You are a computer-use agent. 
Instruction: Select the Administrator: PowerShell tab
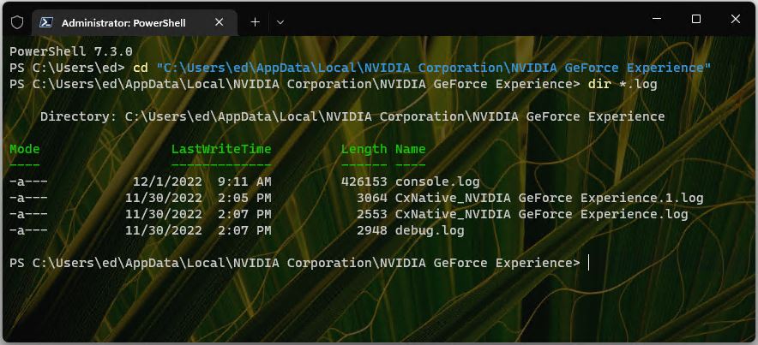[x=135, y=22]
